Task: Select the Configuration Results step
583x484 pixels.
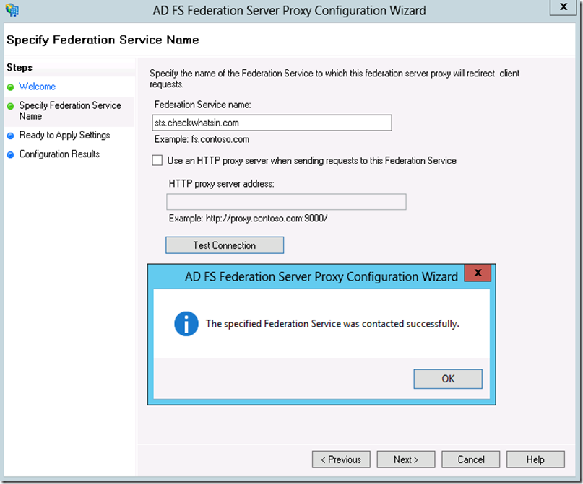Action: point(59,154)
